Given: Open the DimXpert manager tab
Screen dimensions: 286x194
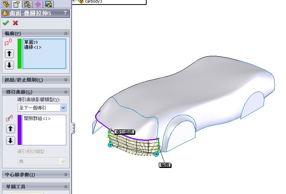Looking at the screenshot, I should 38,4.
